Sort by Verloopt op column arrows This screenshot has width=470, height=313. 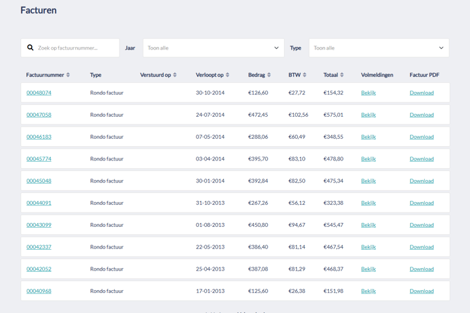pyautogui.click(x=227, y=75)
